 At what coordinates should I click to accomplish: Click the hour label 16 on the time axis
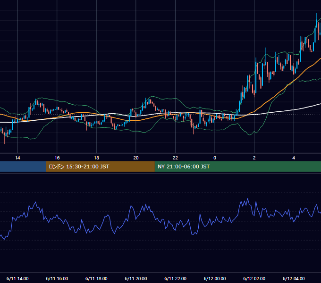(x=57, y=158)
